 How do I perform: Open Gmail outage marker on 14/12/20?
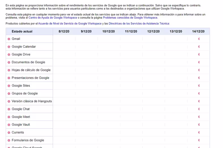tap(199, 39)
